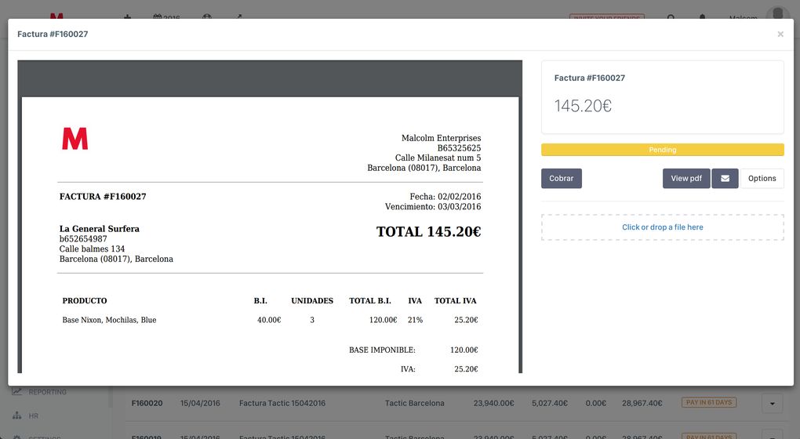This screenshot has width=800, height=439.
Task: Click the yellow Pending status bar
Action: coord(662,150)
